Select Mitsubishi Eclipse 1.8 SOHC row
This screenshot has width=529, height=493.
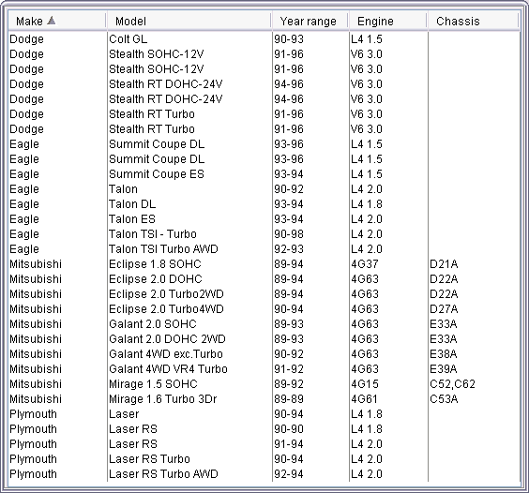point(264,264)
